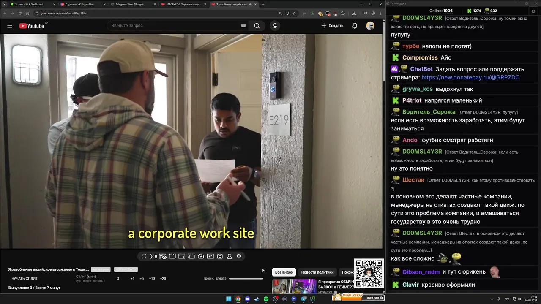Click the expand-frame icon in the extension toolbar
The height and width of the screenshot is (304, 541).
click(182, 256)
